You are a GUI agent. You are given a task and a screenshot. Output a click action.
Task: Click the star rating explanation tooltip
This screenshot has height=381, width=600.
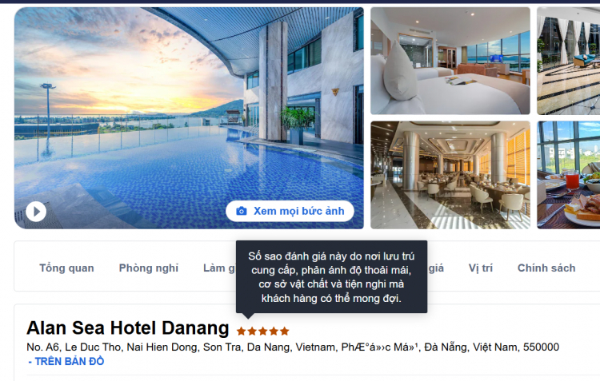tap(331, 277)
